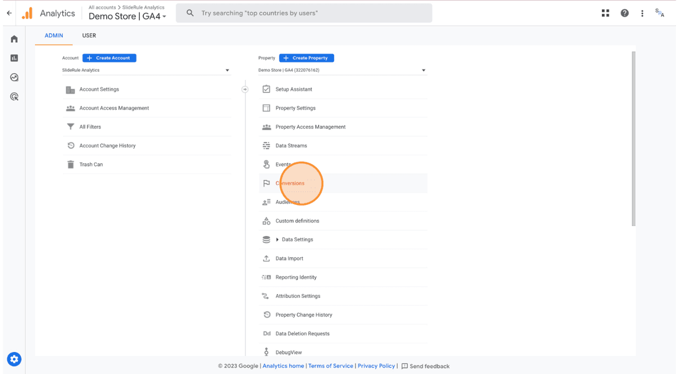The image size is (677, 374).
Task: Click the All accounts breadcrumb text
Action: coord(102,7)
